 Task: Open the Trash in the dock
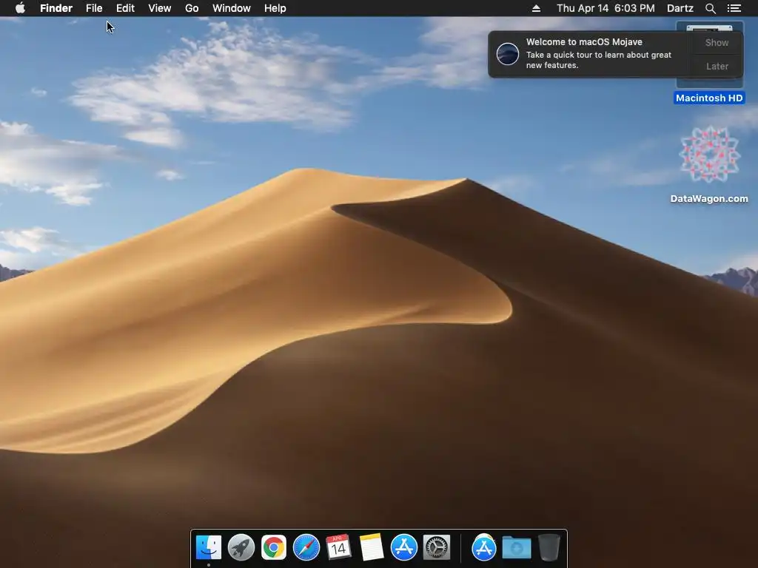(x=549, y=548)
